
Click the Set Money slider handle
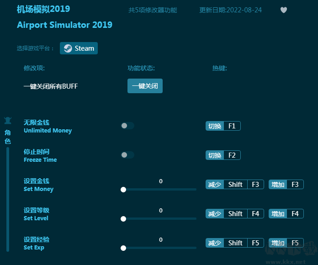pos(123,190)
